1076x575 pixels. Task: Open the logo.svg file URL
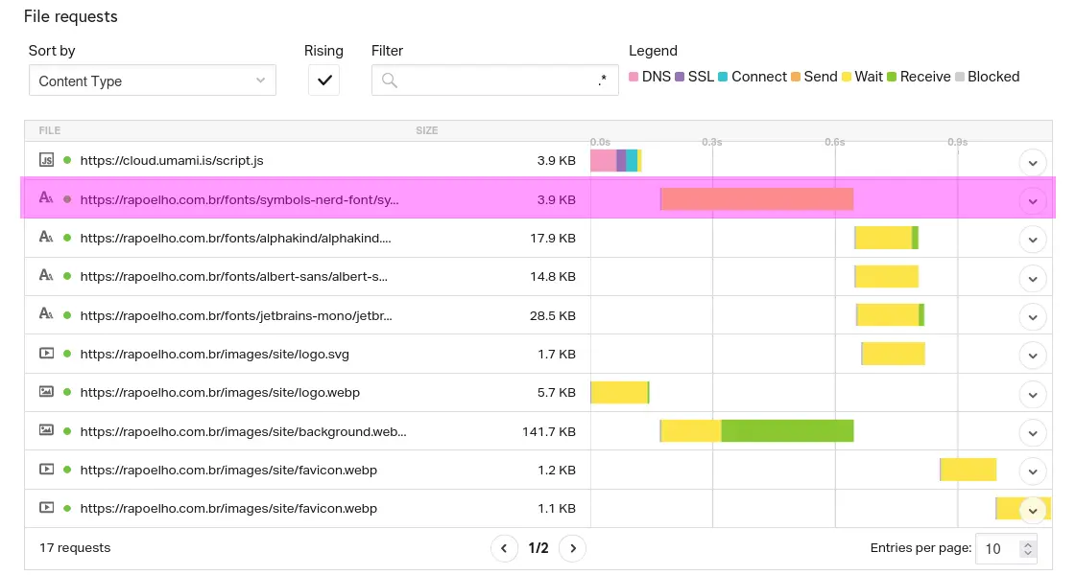pyautogui.click(x=214, y=354)
